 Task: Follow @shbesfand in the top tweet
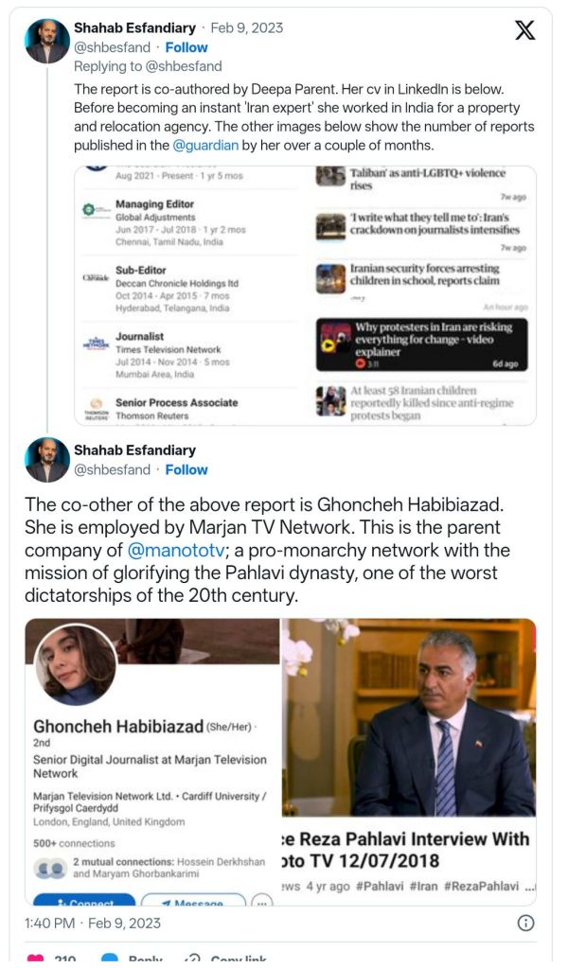(186, 47)
